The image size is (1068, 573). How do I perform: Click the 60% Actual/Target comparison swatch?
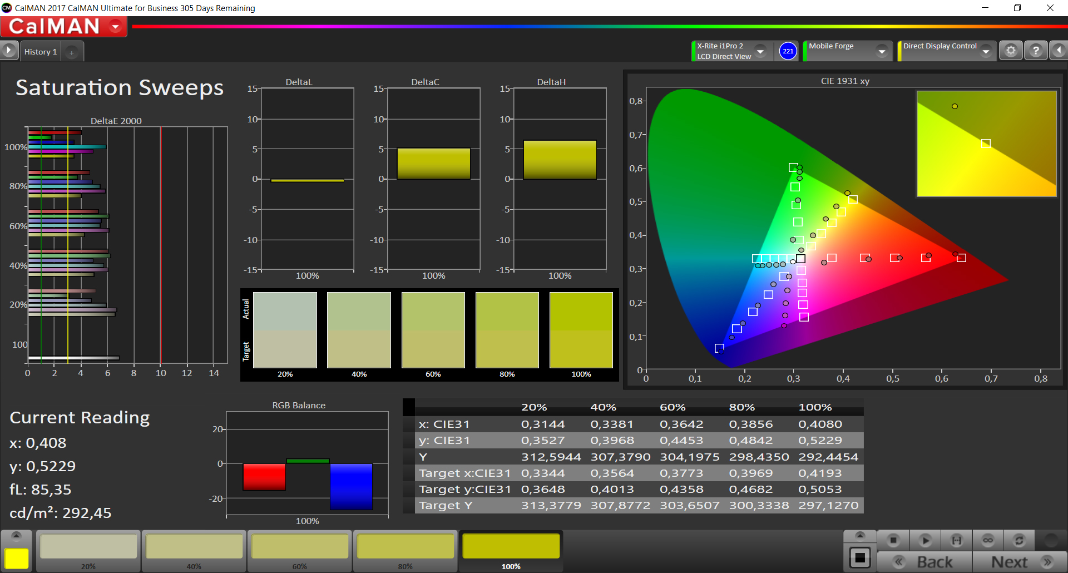tap(433, 330)
